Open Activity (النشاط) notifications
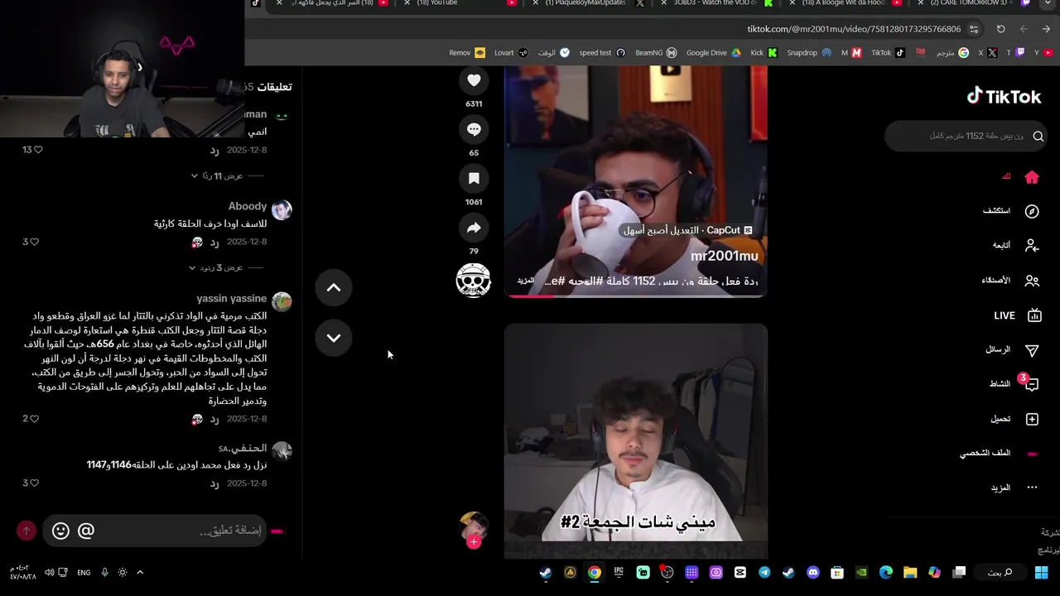Screen dimensions: 1060x596 [x=1014, y=384]
